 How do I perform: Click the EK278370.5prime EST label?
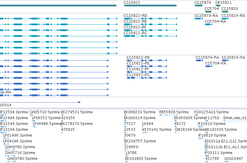tap(77, 124)
